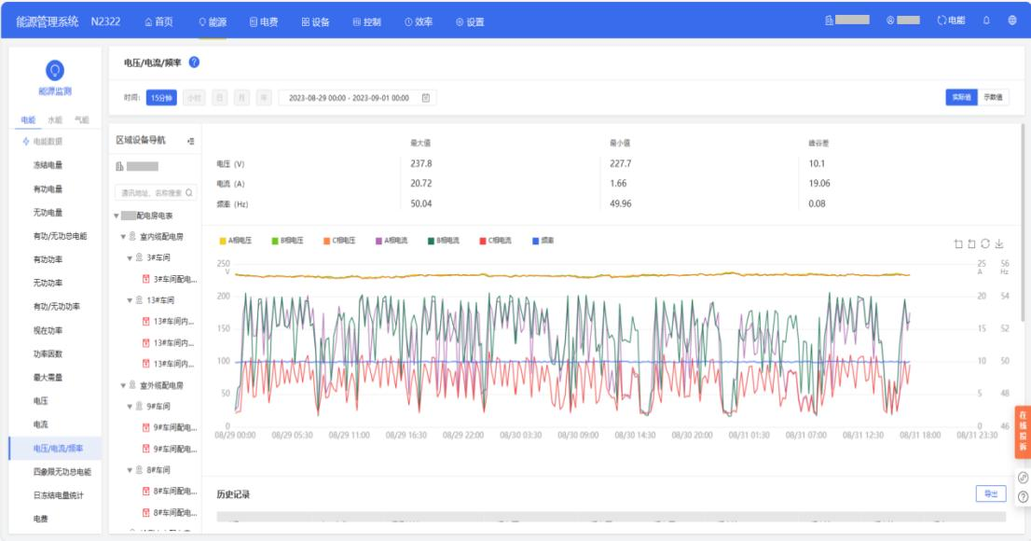Switch to the 水能 tab

(54, 120)
